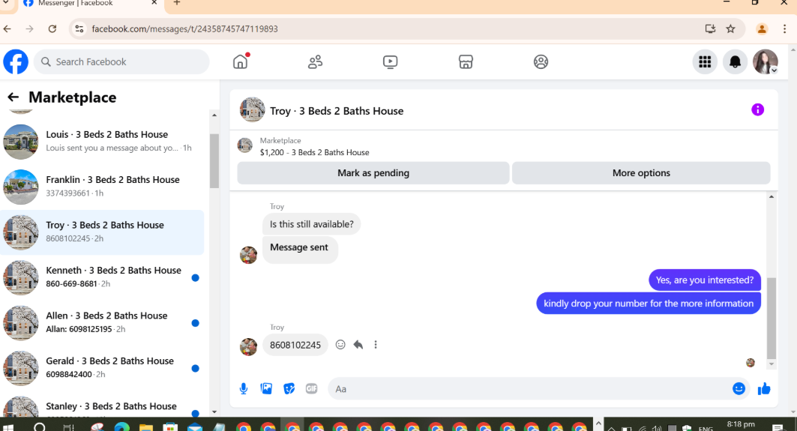This screenshot has width=797, height=431.
Task: Open Gerald 3 Beds 2 Baths conversation
Action: click(x=102, y=367)
